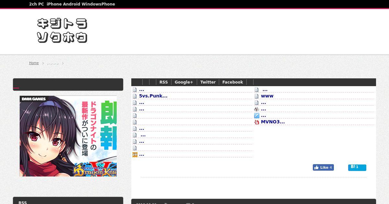Go to Home via the breadcrumb

point(34,63)
